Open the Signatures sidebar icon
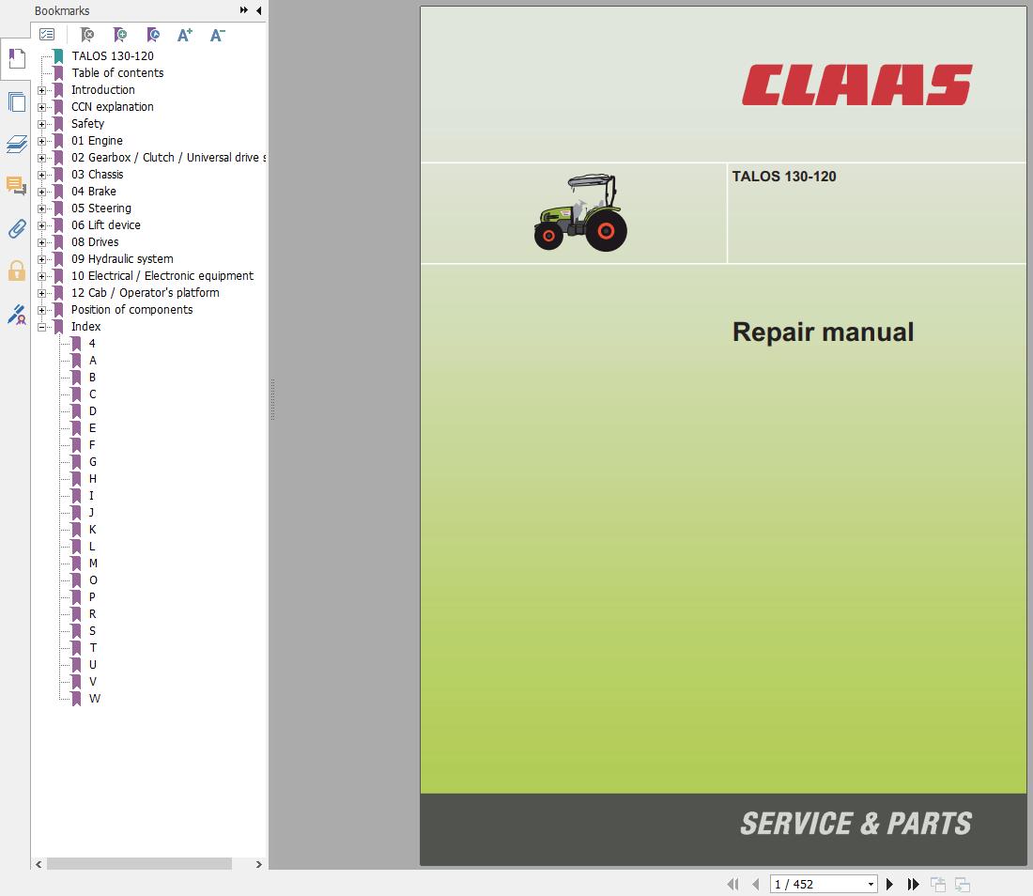1033x896 pixels. click(x=17, y=315)
